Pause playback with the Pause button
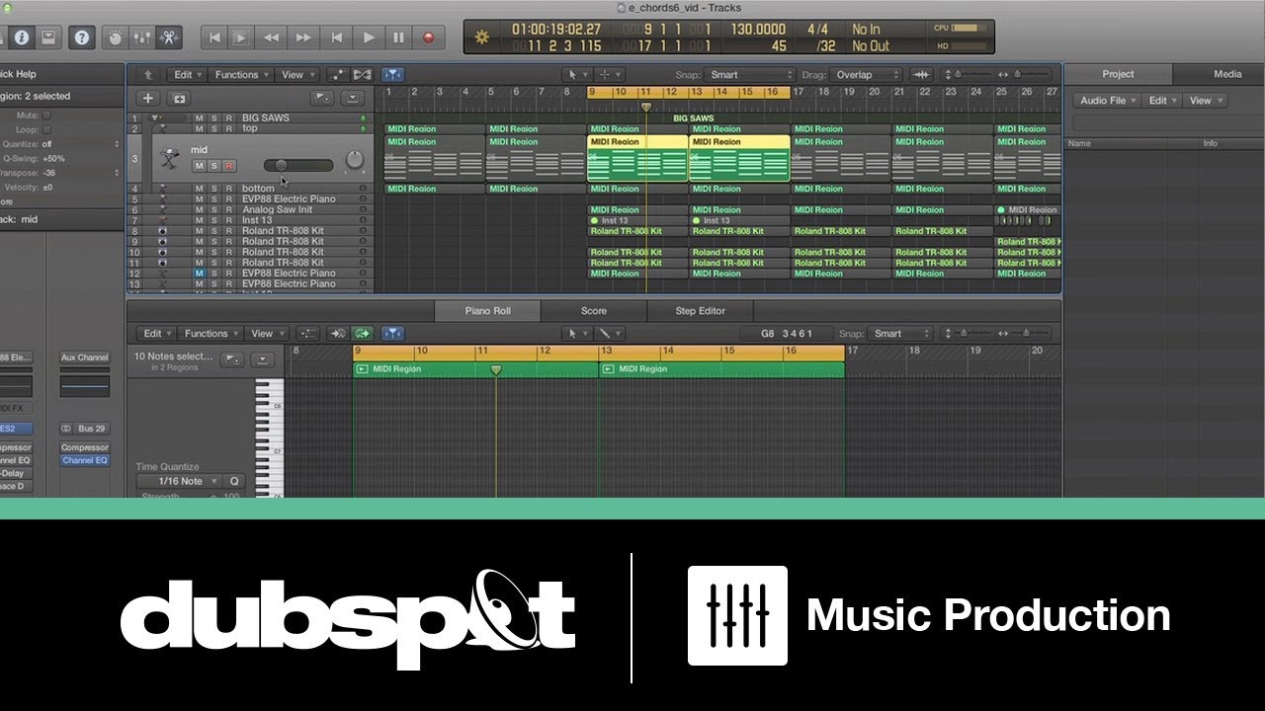This screenshot has height=711, width=1265. (398, 38)
